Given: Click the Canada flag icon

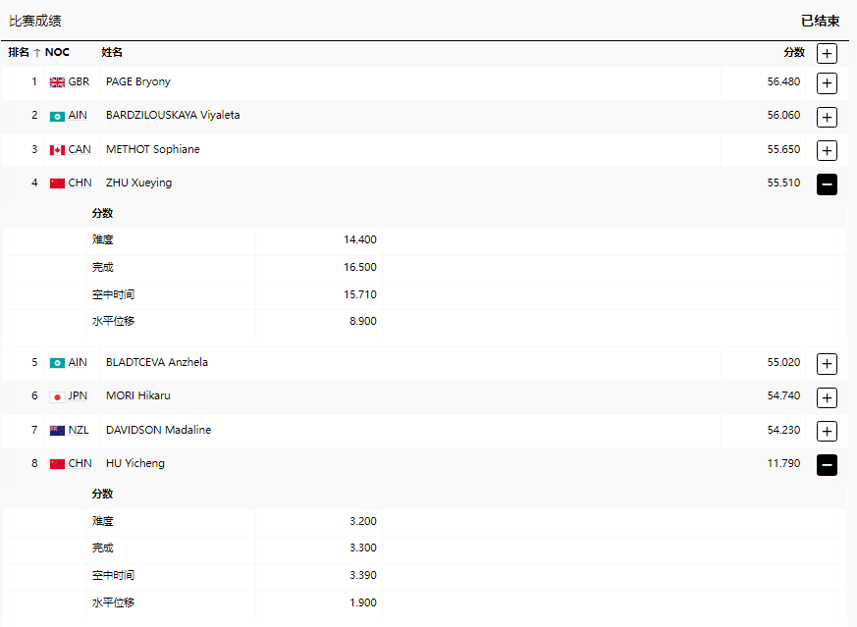Looking at the screenshot, I should pyautogui.click(x=57, y=150).
